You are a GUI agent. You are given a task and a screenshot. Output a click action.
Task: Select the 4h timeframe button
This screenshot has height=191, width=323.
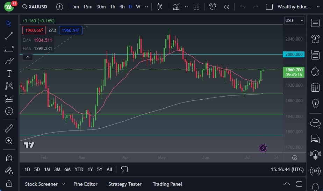pos(122,7)
